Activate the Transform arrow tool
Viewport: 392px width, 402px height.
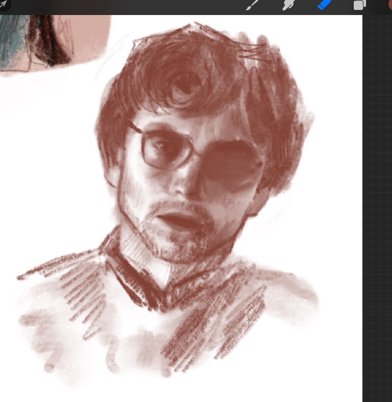tap(3, 4)
